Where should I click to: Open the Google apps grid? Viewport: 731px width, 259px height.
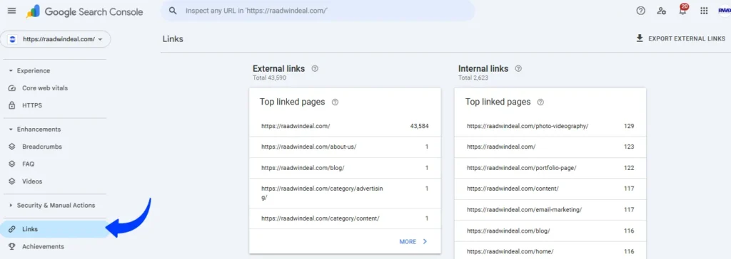[705, 11]
